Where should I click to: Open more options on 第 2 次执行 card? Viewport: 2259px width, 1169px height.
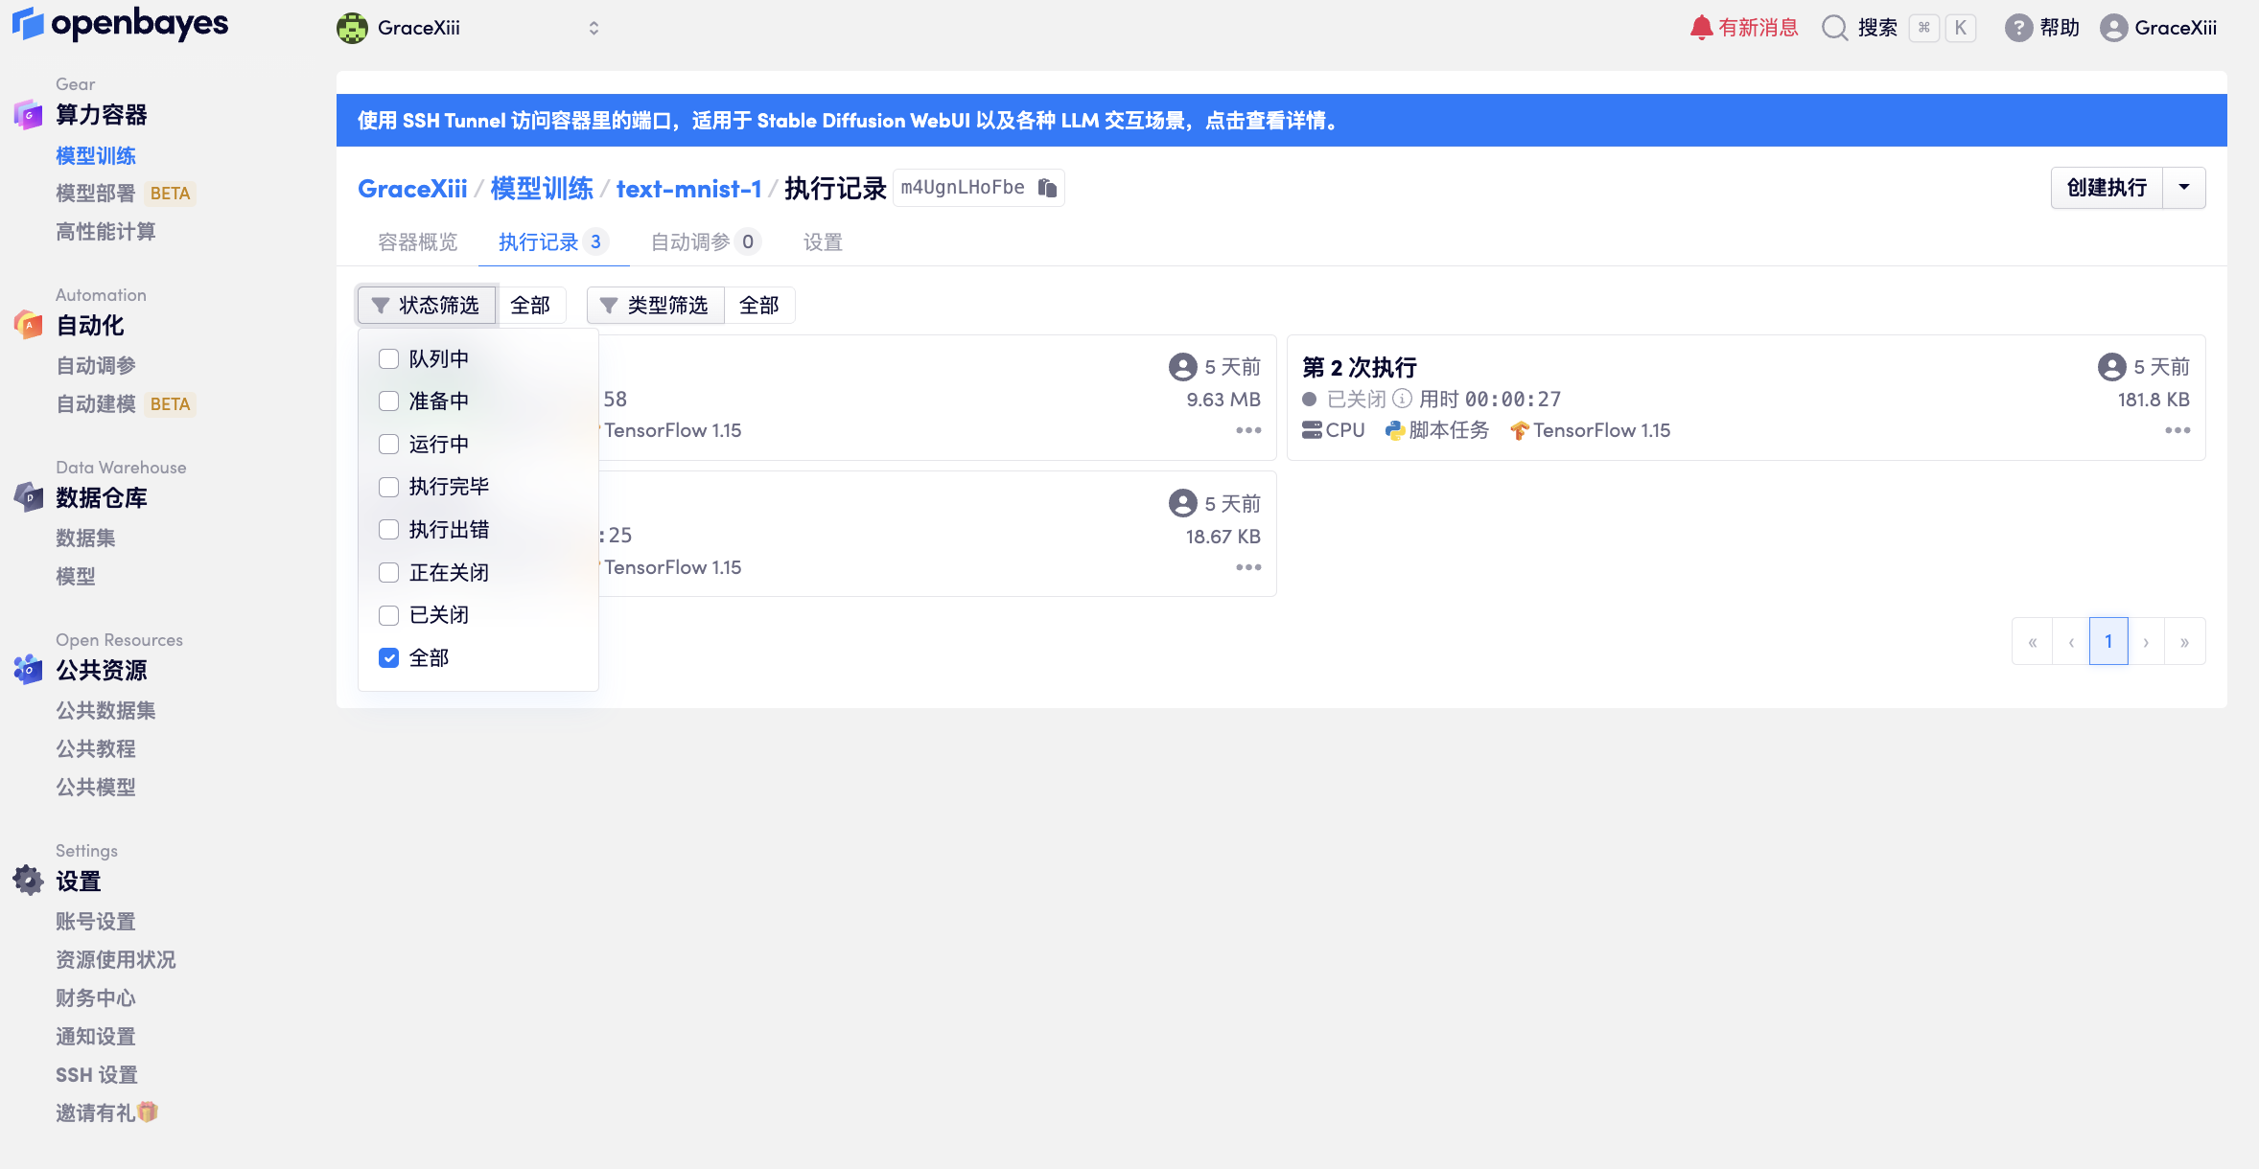pyautogui.click(x=2178, y=430)
